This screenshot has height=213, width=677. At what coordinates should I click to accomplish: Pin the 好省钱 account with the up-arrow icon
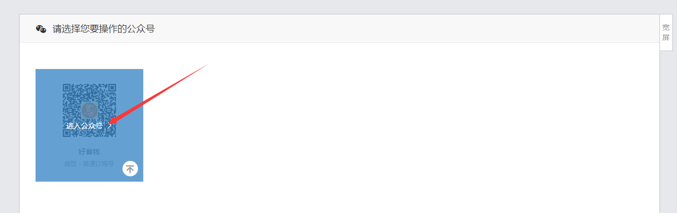[x=130, y=169]
